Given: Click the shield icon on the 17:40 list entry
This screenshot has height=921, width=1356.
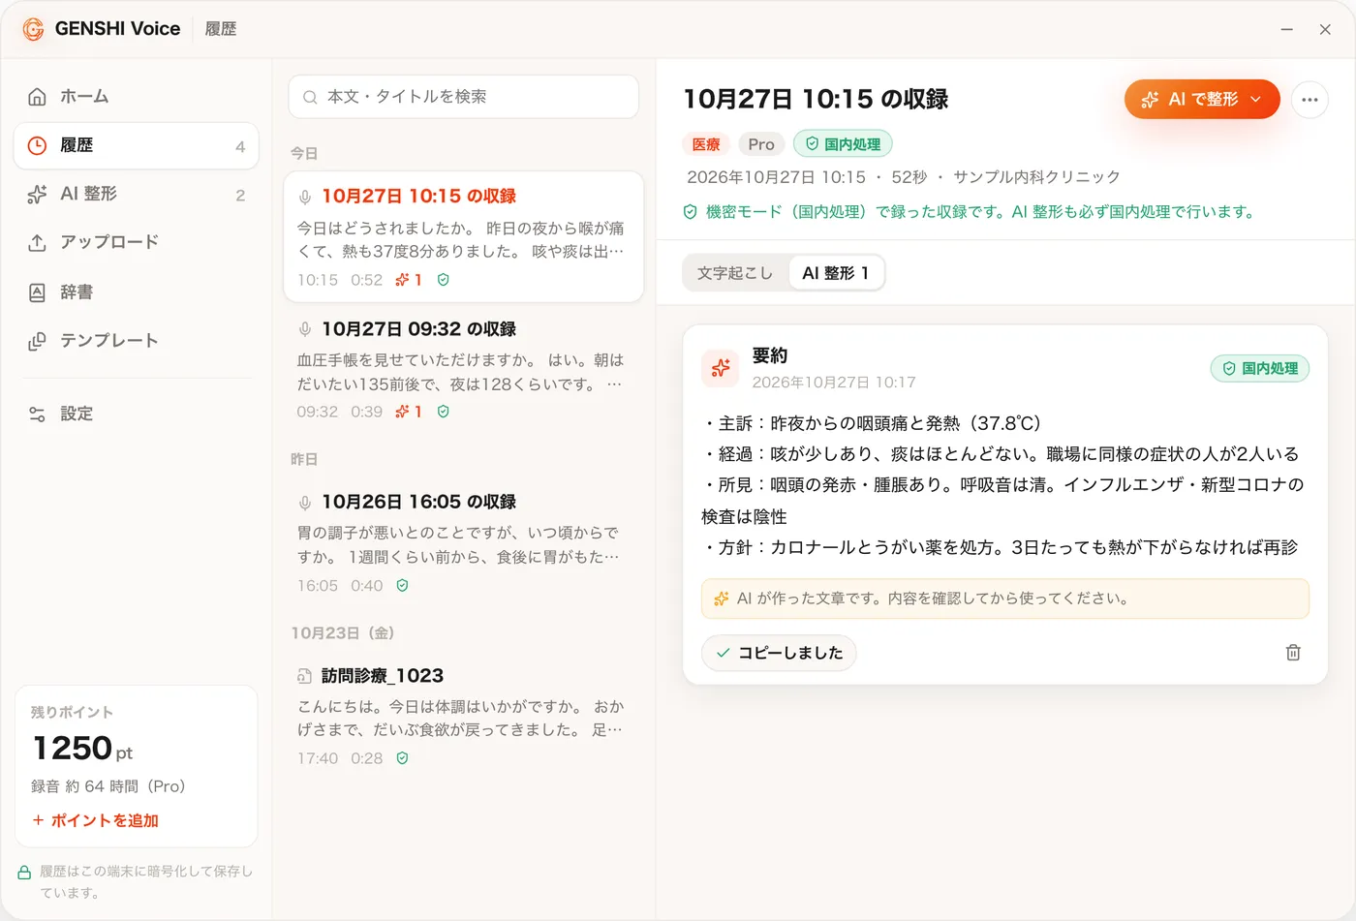Looking at the screenshot, I should pos(403,758).
